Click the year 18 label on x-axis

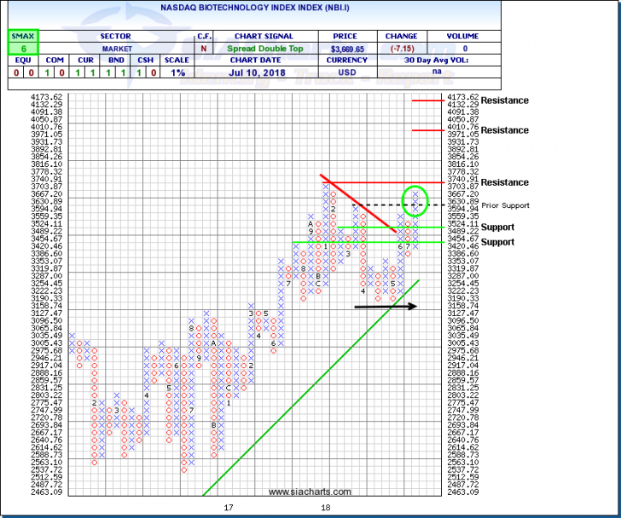coord(325,507)
